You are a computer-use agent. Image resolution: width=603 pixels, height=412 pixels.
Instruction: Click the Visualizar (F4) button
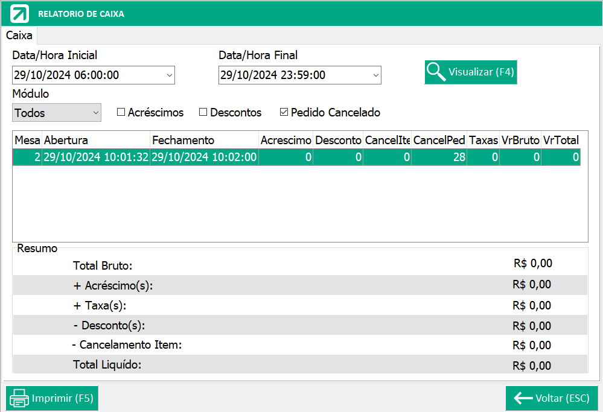pyautogui.click(x=471, y=72)
